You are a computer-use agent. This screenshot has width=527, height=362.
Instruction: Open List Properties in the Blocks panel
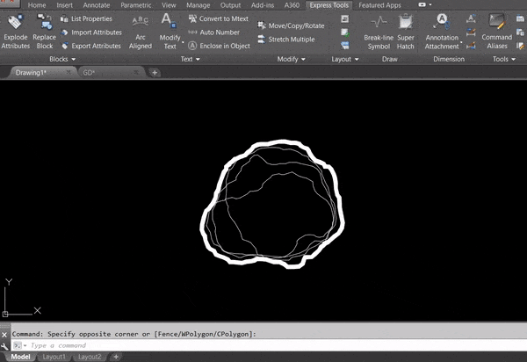tap(86, 18)
